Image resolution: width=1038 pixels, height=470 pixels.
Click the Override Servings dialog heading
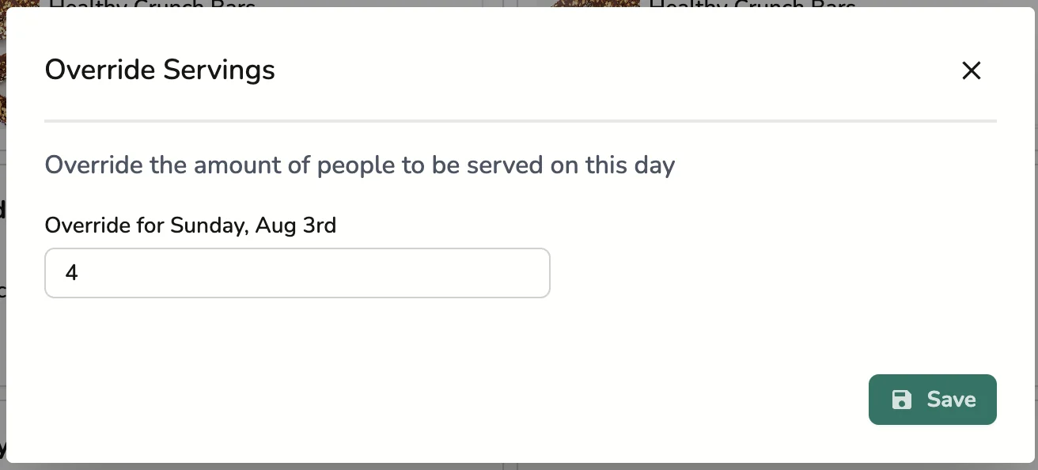(x=160, y=70)
